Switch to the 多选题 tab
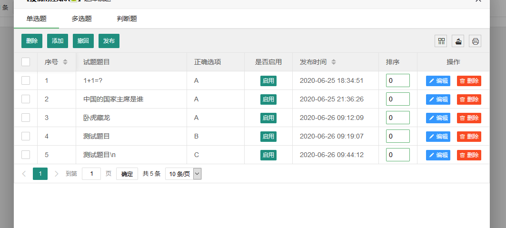This screenshot has width=506, height=228. pyautogui.click(x=82, y=19)
